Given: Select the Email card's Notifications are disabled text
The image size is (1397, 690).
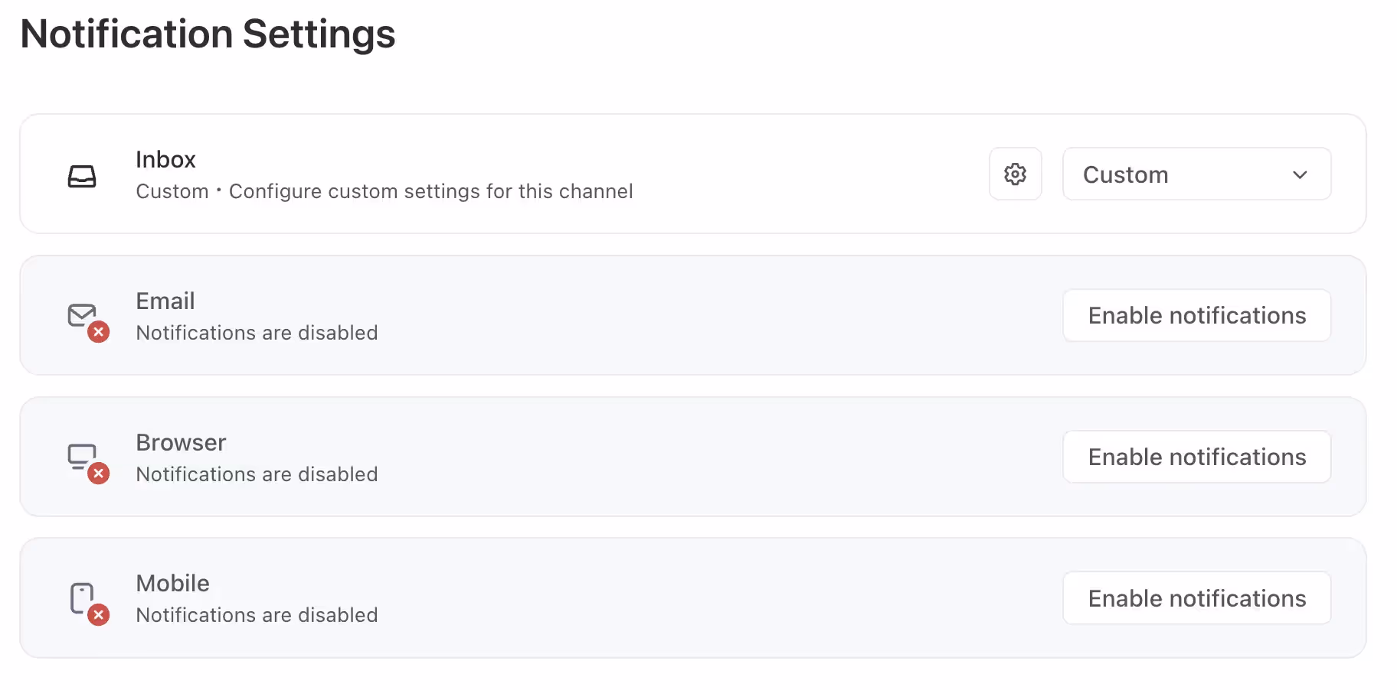Looking at the screenshot, I should 257,332.
